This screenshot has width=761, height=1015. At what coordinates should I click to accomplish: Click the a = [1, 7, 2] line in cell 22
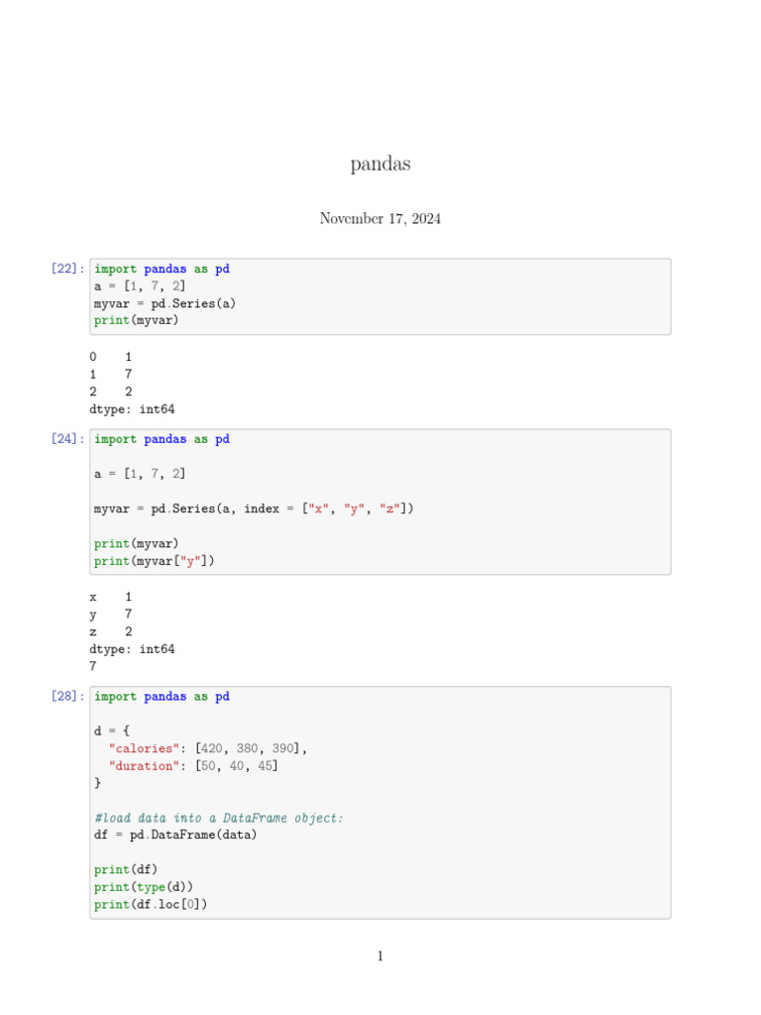click(140, 286)
